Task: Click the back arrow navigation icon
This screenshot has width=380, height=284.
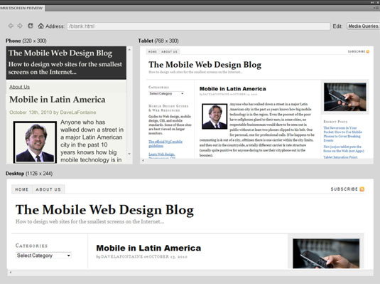Action: point(11,26)
